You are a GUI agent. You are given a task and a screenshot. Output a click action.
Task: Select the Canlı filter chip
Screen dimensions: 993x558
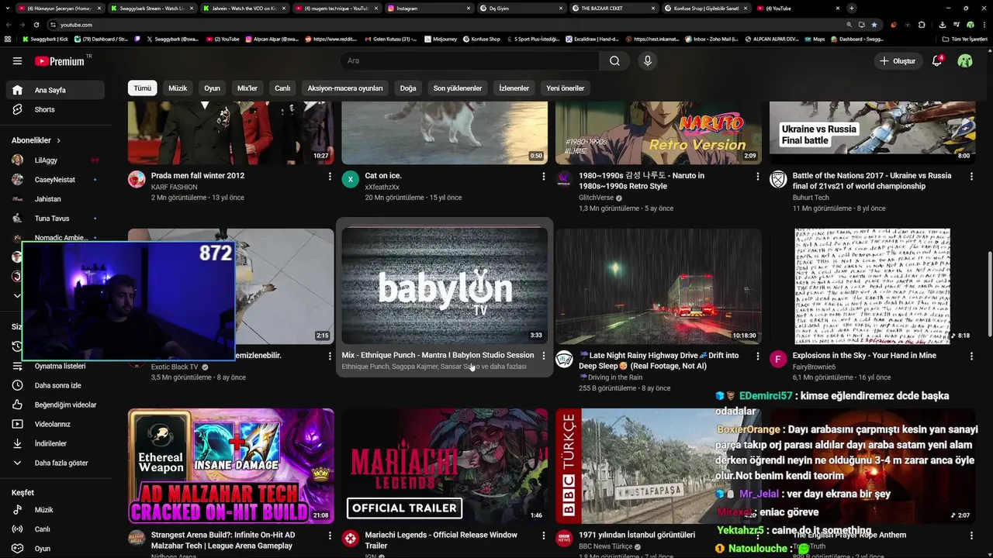282,88
